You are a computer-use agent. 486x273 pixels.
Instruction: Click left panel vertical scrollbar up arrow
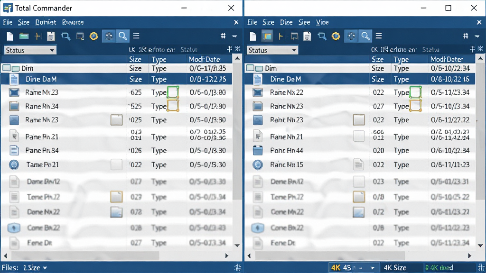(237, 58)
